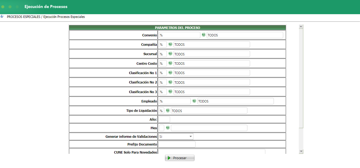360x168 pixels.
Task: Open the Mes lookup help icon
Action: click(x=168, y=128)
